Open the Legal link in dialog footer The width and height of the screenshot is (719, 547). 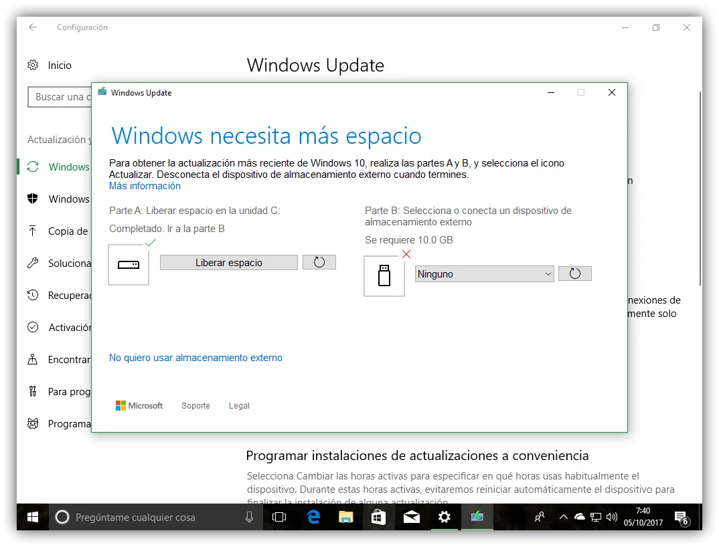[x=239, y=405]
